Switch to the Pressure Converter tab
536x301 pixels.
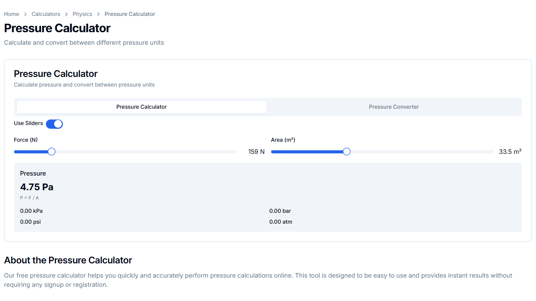(x=394, y=107)
